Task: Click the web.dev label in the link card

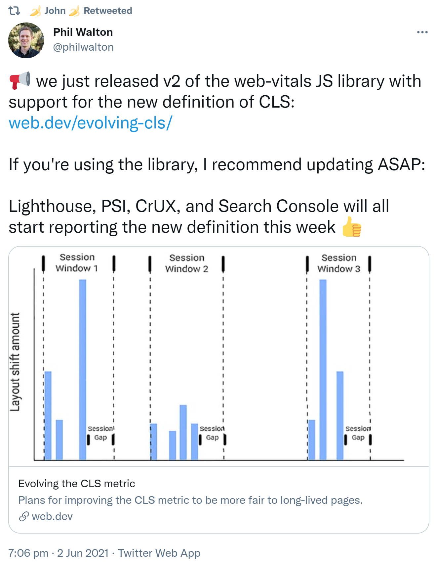Action: tap(52, 516)
